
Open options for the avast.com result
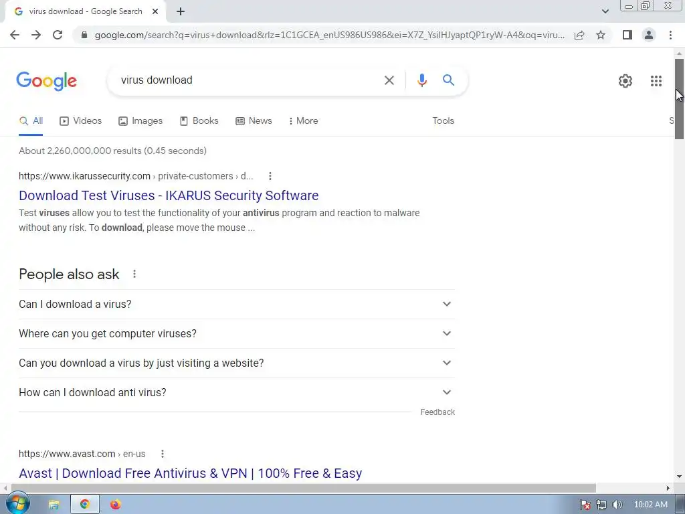(x=163, y=454)
